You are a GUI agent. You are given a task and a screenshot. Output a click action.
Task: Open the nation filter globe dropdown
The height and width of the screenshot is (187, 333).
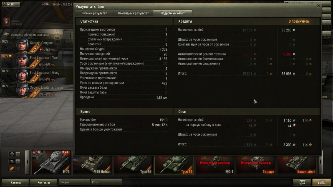pyautogui.click(x=15, y=154)
